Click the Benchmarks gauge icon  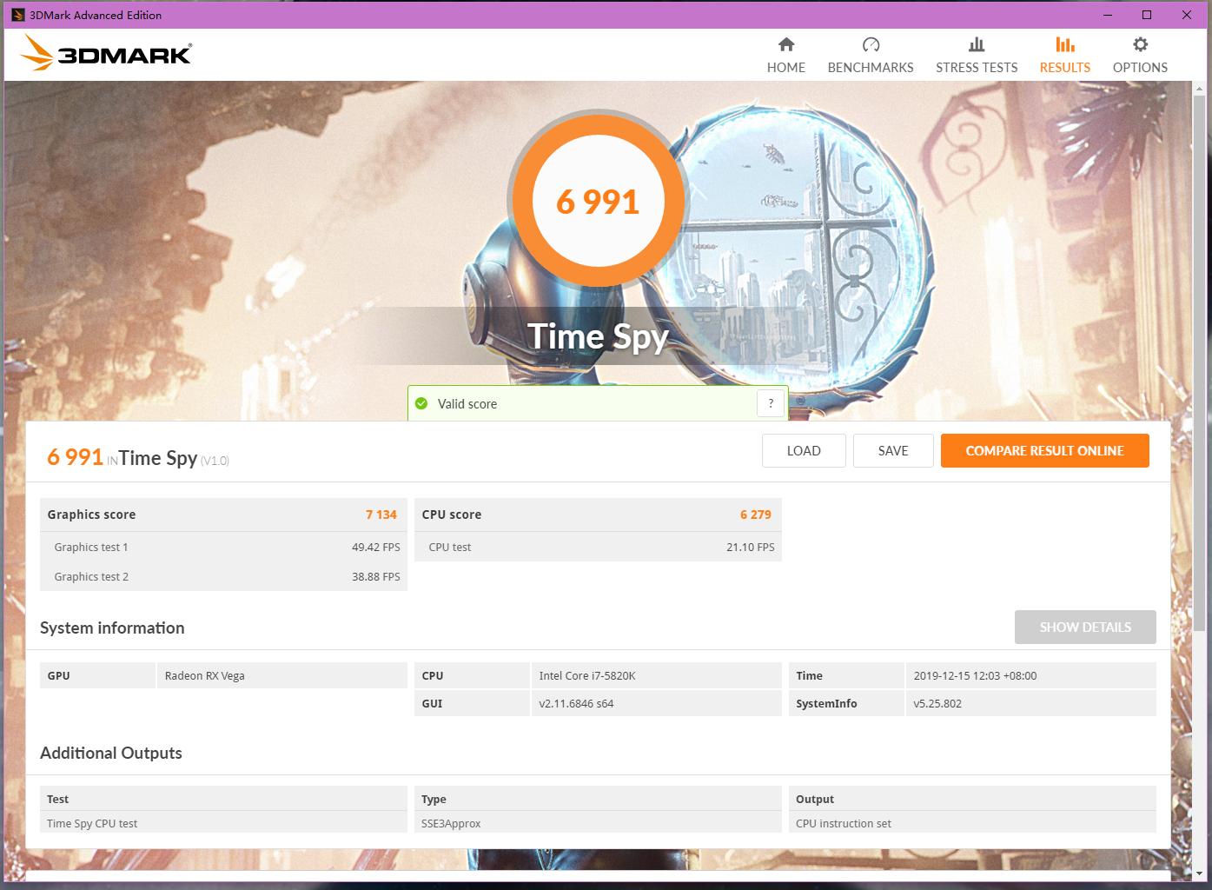click(871, 44)
